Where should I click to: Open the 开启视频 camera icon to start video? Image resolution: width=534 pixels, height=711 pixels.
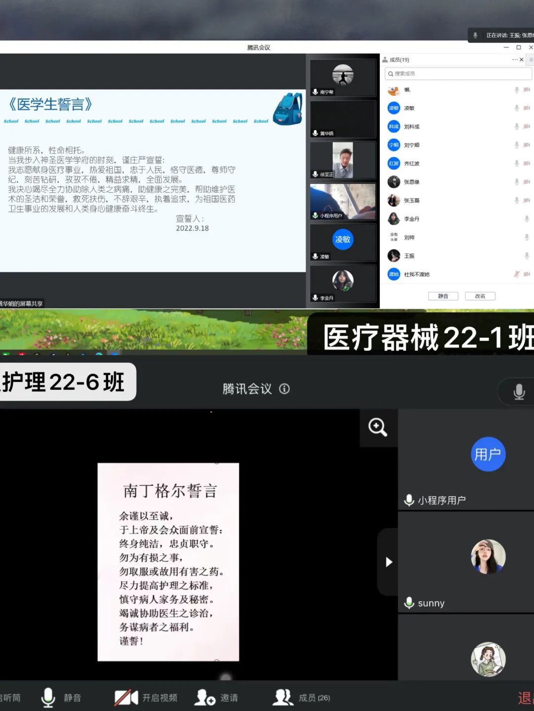coord(126,697)
